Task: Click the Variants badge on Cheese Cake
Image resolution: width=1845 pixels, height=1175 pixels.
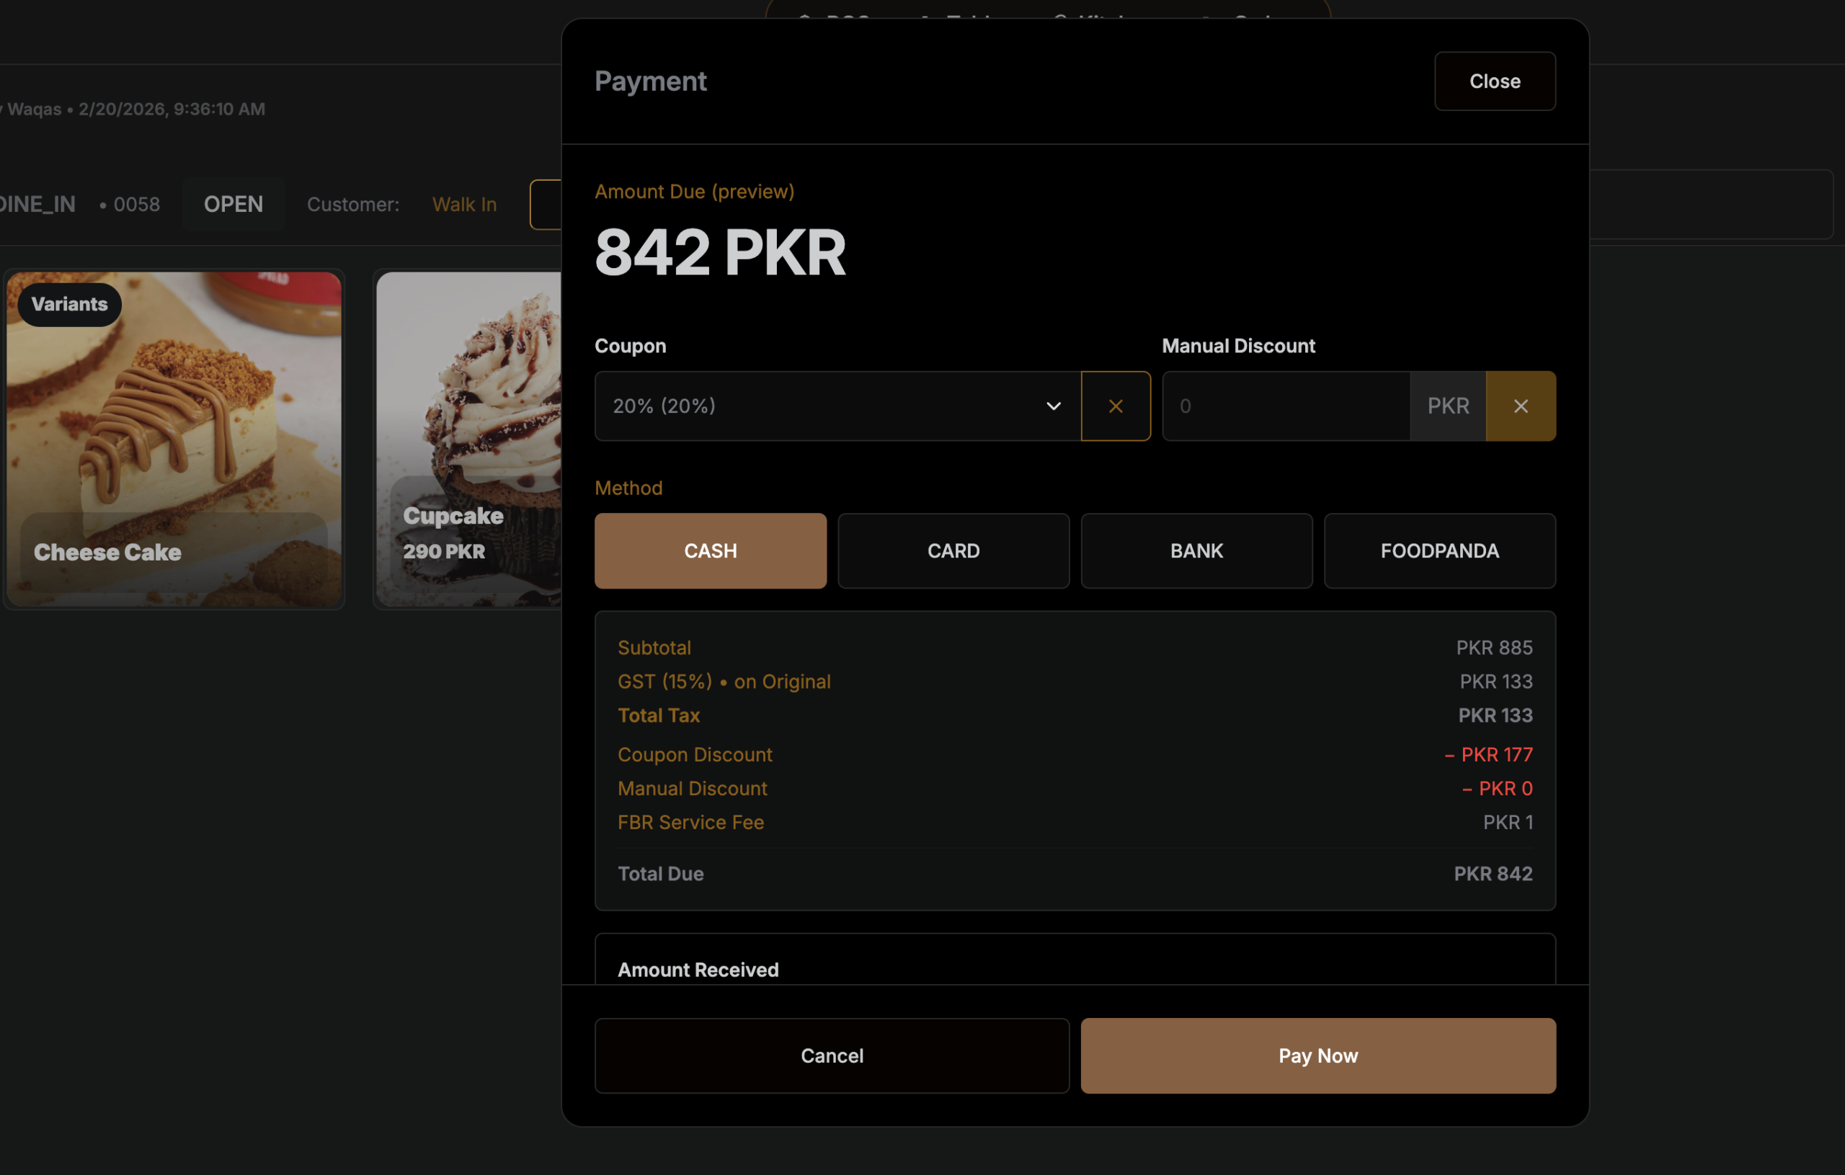Action: pyautogui.click(x=69, y=304)
